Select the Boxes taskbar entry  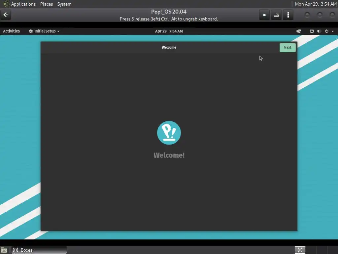tap(39, 250)
